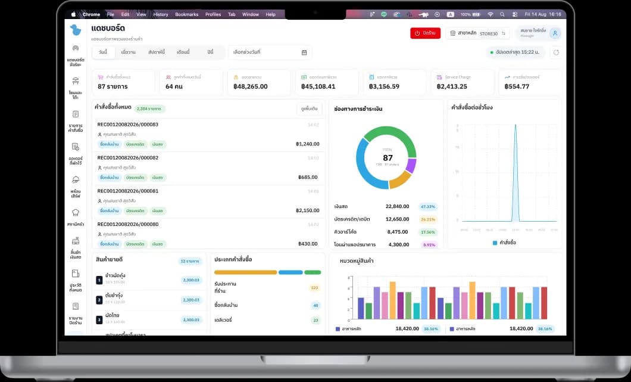The height and width of the screenshot is (382, 631).
Task: Open the Bookmarks menu in the menu bar
Action: coord(187,14)
